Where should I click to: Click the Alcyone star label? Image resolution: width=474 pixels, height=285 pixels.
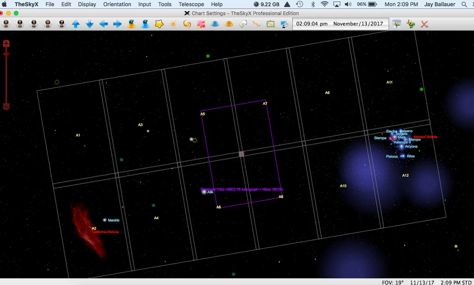(411, 146)
